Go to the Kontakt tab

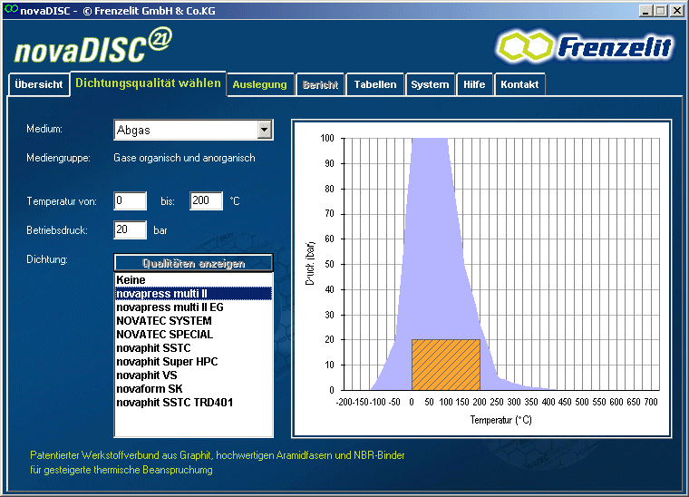tap(519, 85)
